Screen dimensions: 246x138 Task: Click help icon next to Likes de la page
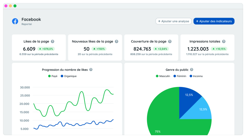[x=52, y=41]
